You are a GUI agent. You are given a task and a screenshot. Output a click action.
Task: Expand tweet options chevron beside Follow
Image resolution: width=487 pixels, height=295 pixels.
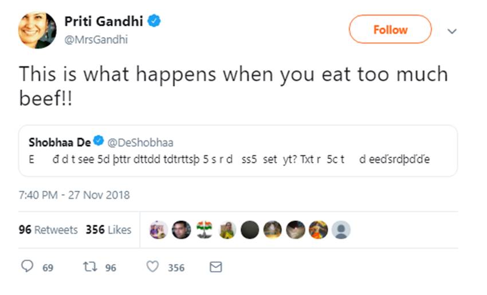451,31
